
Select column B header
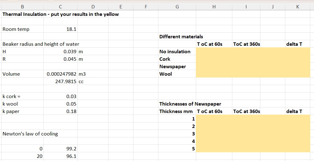22,7
